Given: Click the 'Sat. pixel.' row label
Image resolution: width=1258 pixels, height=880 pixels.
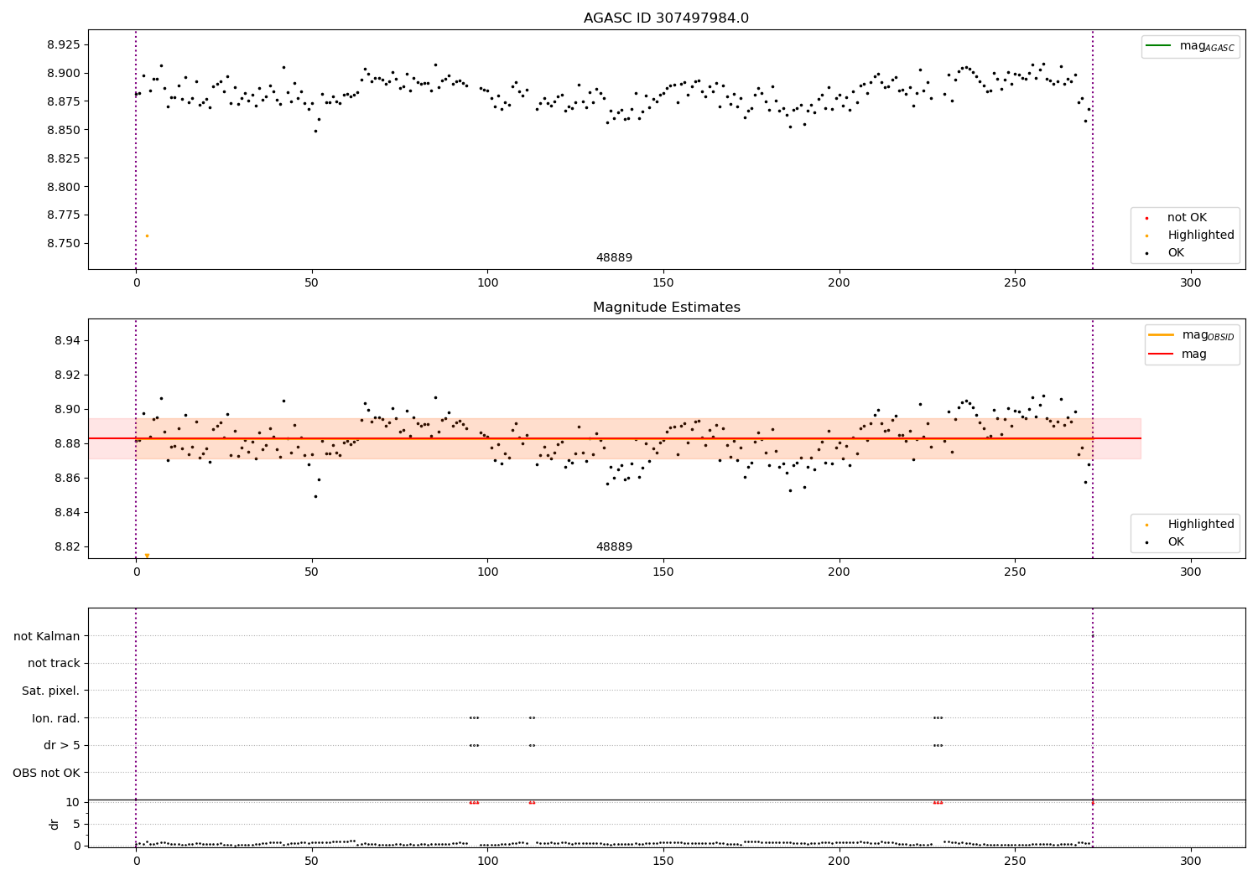Looking at the screenshot, I should point(51,691).
